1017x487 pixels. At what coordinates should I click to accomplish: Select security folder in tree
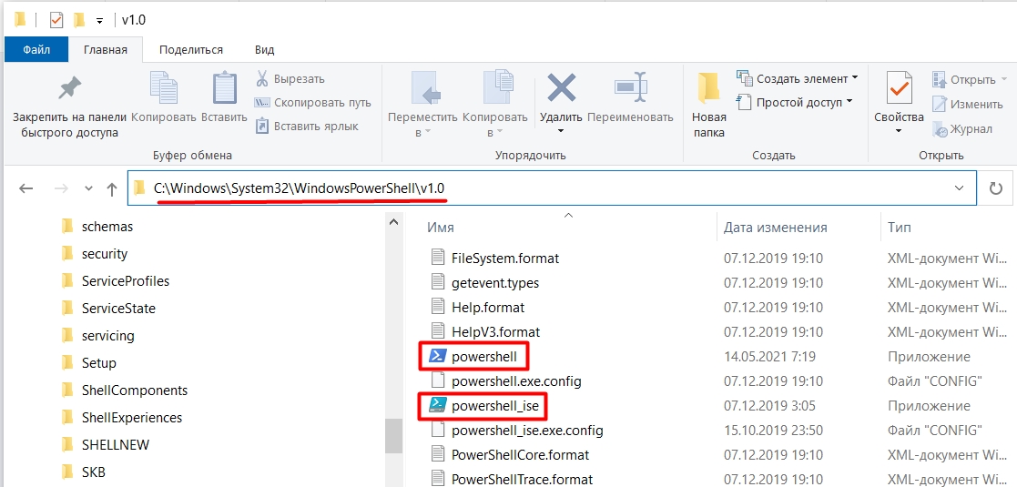(x=96, y=254)
